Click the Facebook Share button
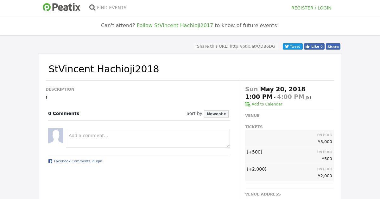Screen dimensions: 380x199 [x=333, y=46]
